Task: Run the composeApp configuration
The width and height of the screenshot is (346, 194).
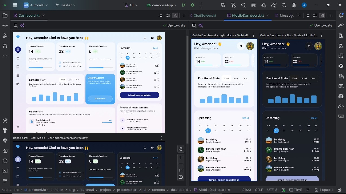Action: click(x=184, y=5)
